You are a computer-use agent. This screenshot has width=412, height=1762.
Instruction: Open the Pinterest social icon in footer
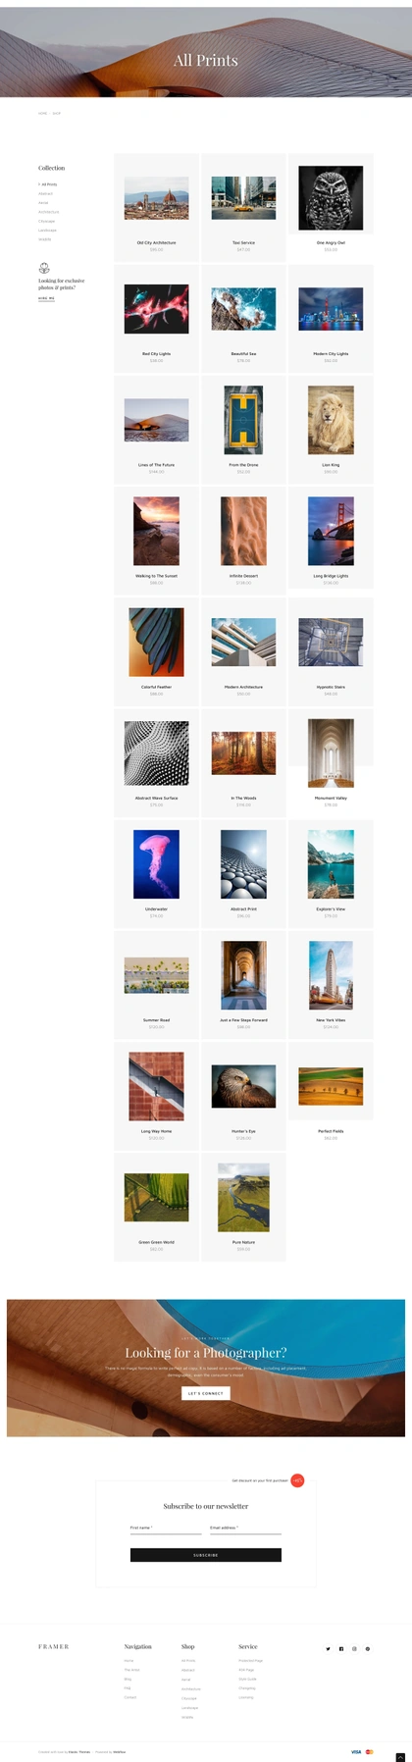click(x=368, y=1648)
